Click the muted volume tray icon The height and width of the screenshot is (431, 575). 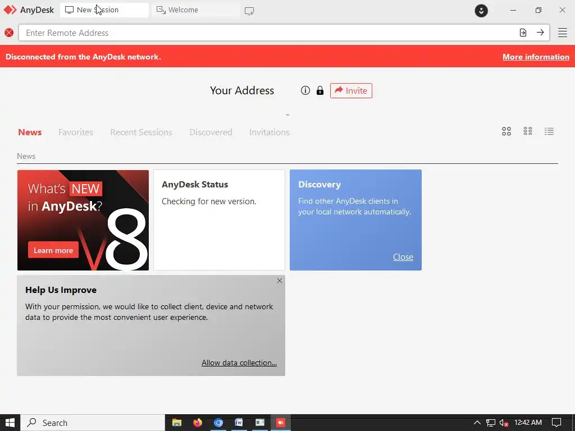[x=504, y=423]
